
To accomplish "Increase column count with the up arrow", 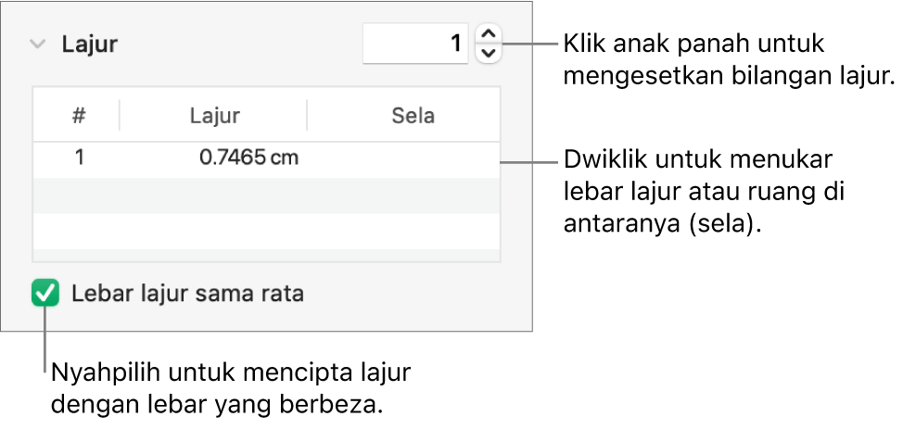I will (489, 34).
